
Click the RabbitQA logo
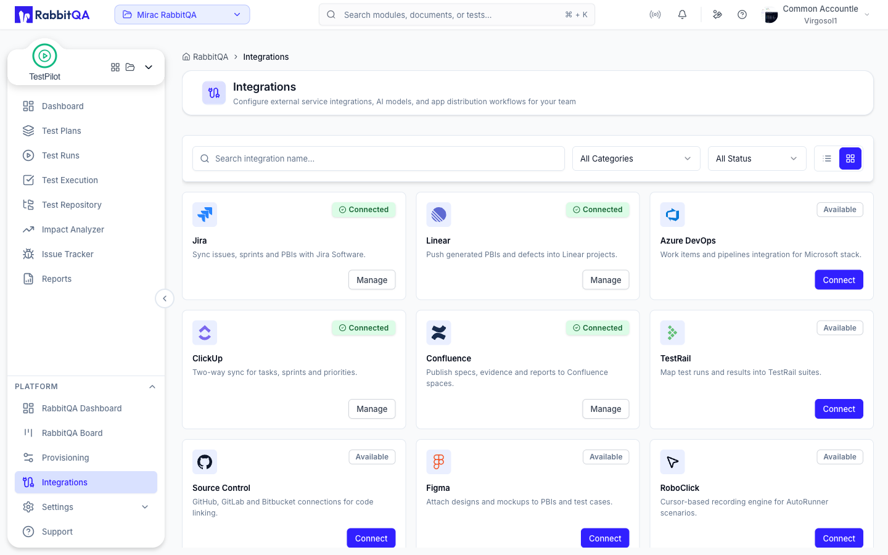pyautogui.click(x=52, y=15)
